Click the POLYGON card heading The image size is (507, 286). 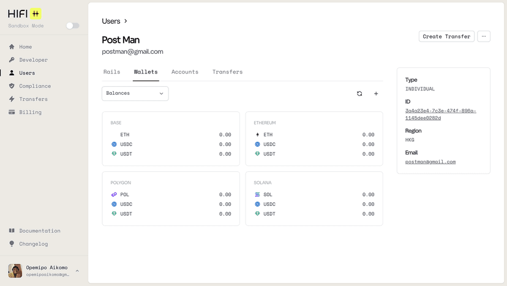(x=121, y=183)
